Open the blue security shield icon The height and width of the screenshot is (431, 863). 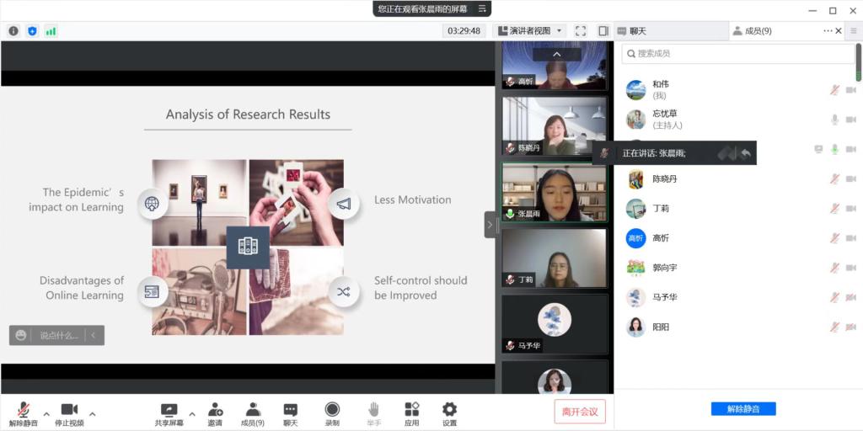click(x=33, y=31)
